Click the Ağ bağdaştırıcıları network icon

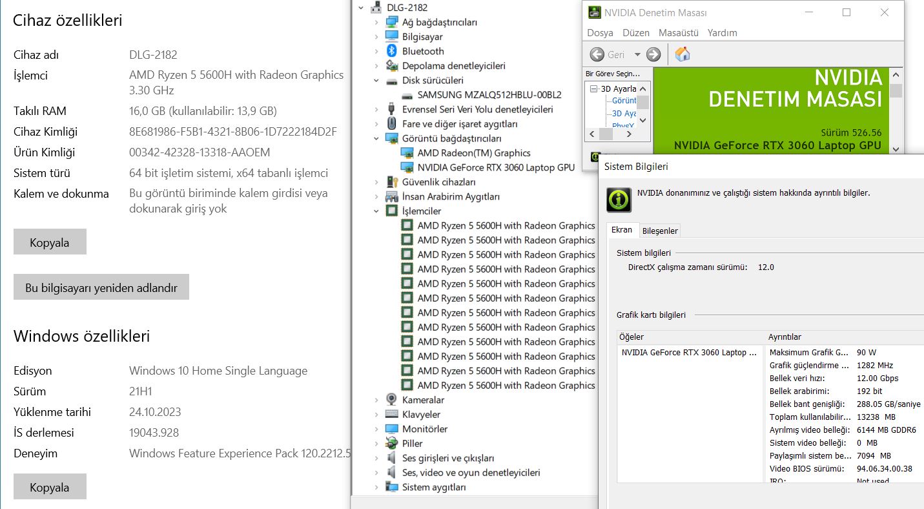click(x=392, y=22)
